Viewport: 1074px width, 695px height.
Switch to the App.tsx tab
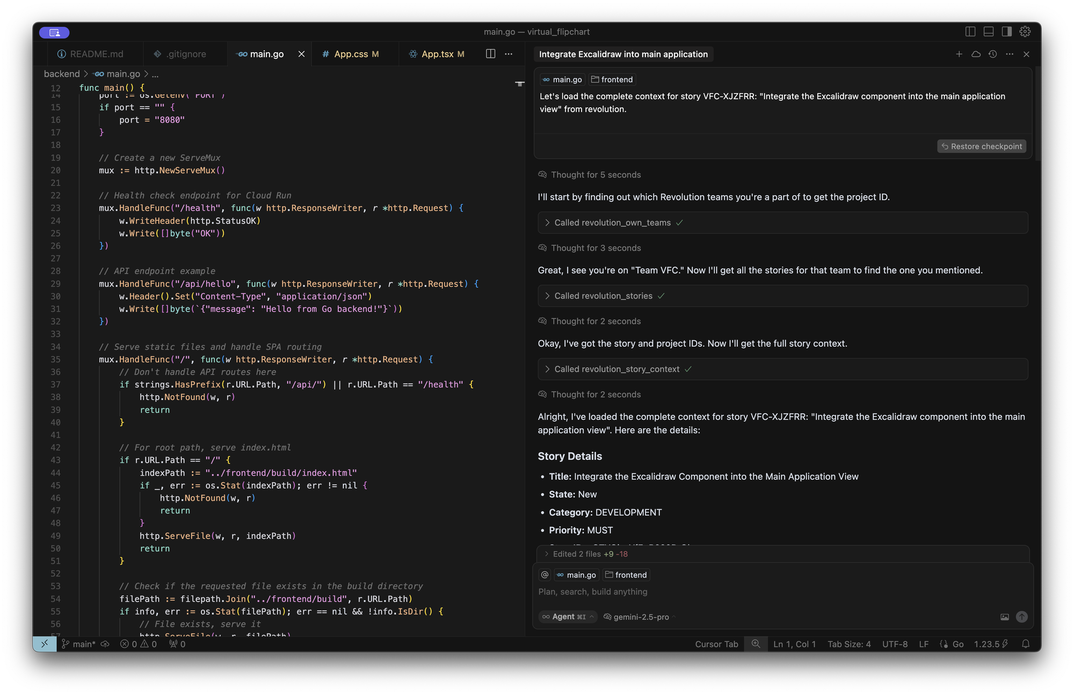pos(437,54)
